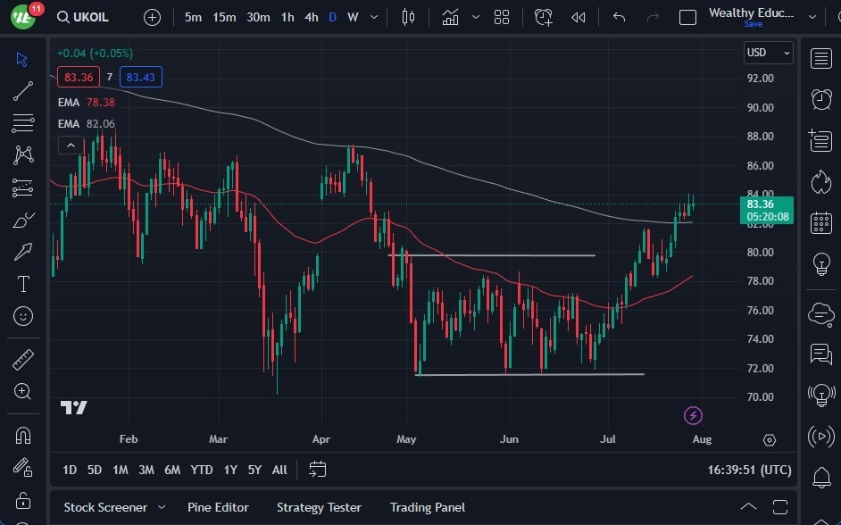The width and height of the screenshot is (841, 525).
Task: Open the economic calendar panel
Action: point(820,223)
